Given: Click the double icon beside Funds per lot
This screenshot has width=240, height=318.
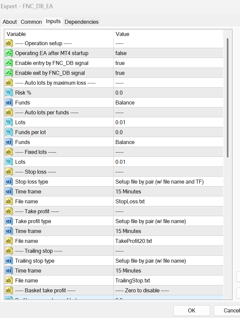Looking at the screenshot, I should (x=9, y=132).
